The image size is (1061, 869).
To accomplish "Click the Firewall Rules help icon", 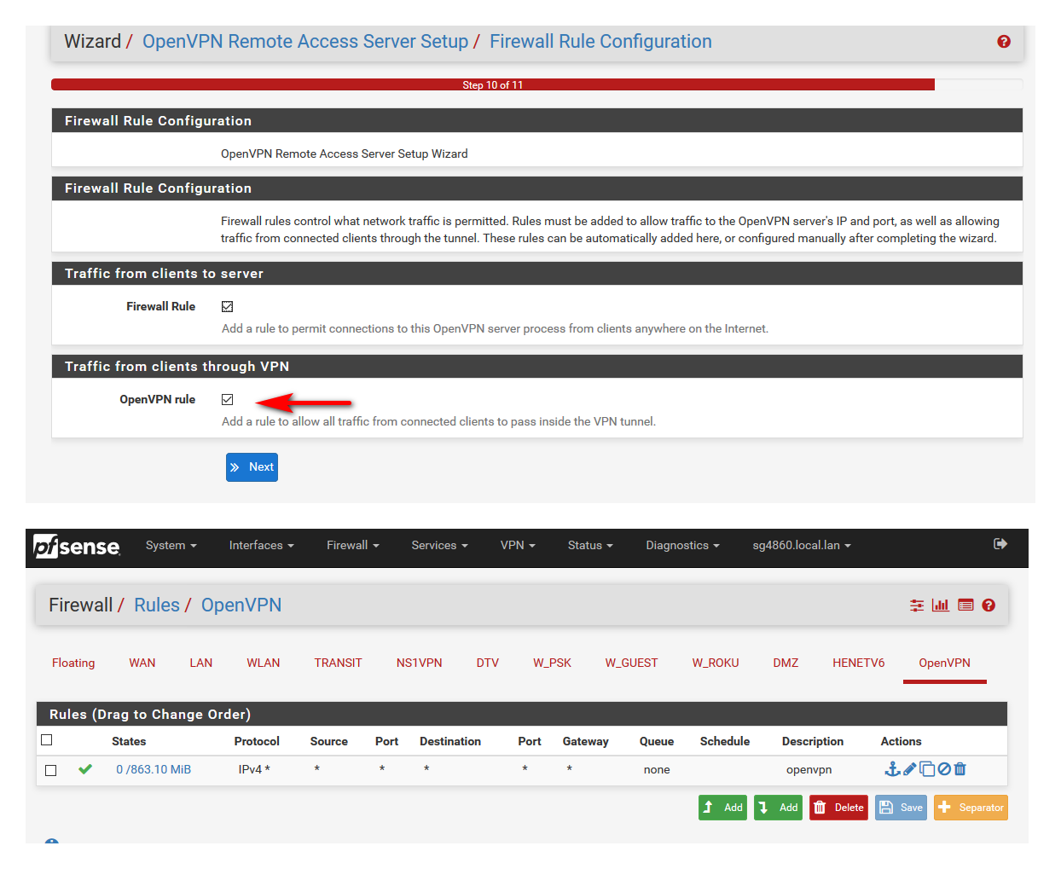I will [x=989, y=605].
